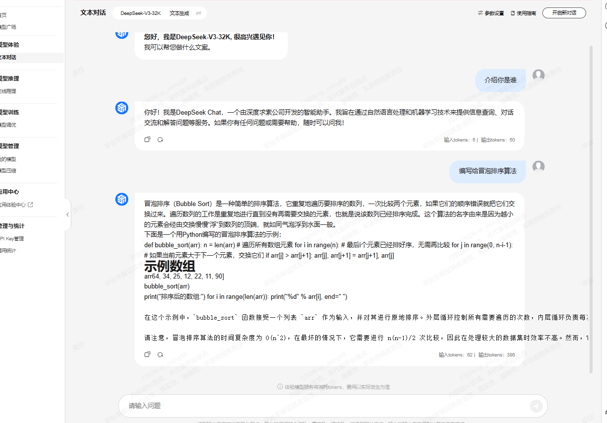Click the bubble_sort(arr) code line

(167, 286)
